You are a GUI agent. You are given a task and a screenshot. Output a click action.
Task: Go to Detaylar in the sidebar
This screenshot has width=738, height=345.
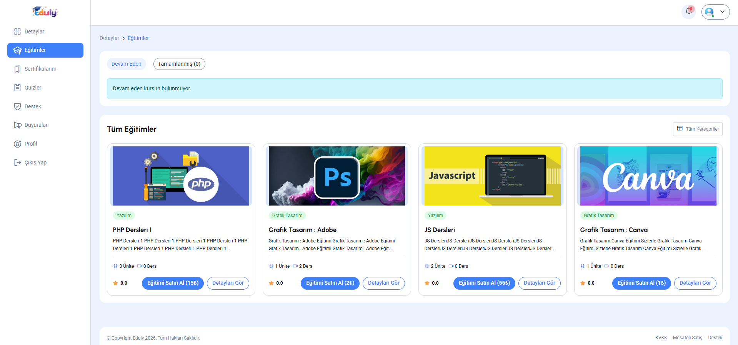click(x=45, y=32)
